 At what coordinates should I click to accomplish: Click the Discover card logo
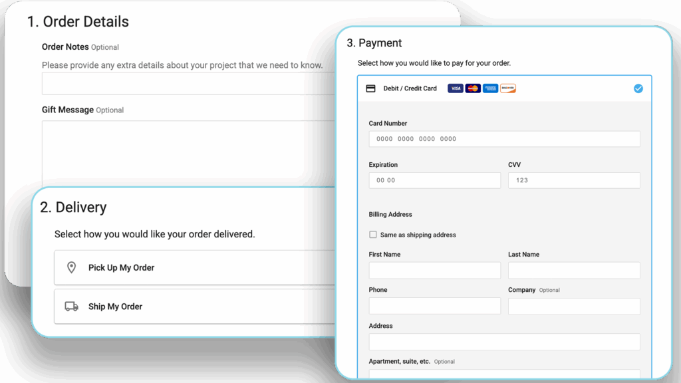507,88
